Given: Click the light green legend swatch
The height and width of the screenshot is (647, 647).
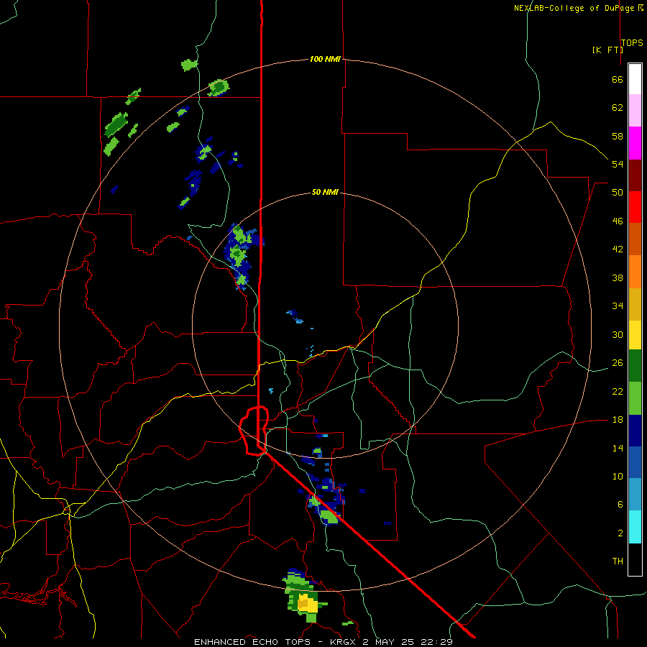Looking at the screenshot, I should point(635,398).
